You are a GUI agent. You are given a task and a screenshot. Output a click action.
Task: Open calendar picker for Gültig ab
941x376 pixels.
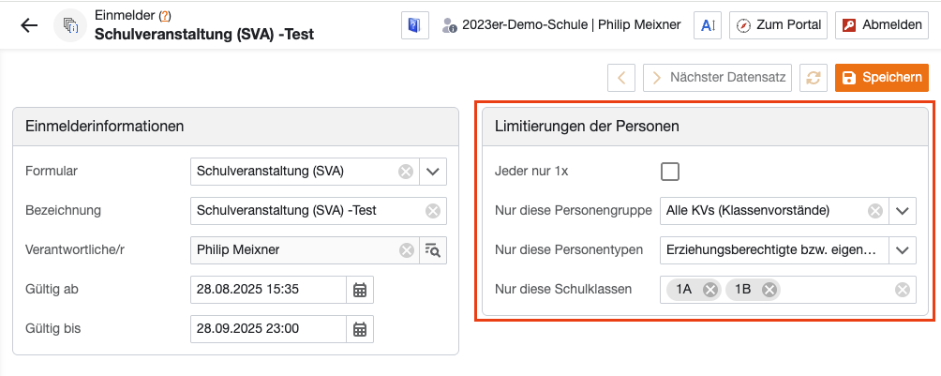point(360,290)
